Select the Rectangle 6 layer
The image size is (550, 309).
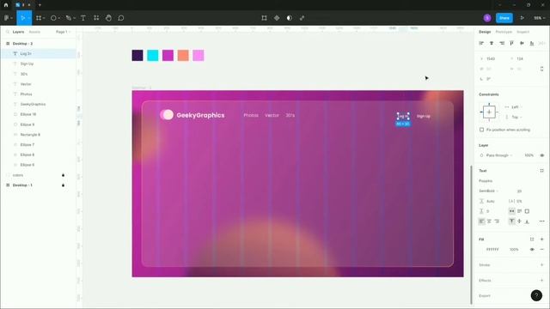tap(38, 135)
